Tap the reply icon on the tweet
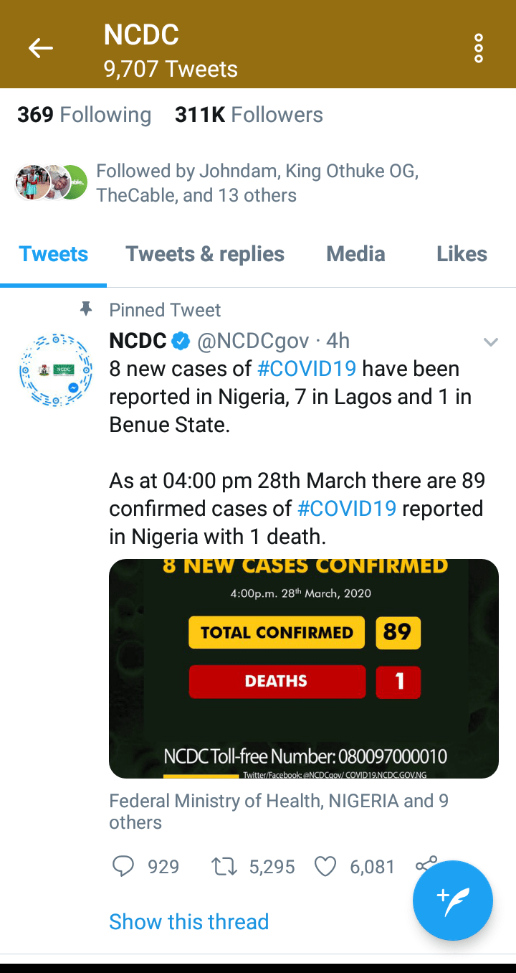 coord(123,866)
